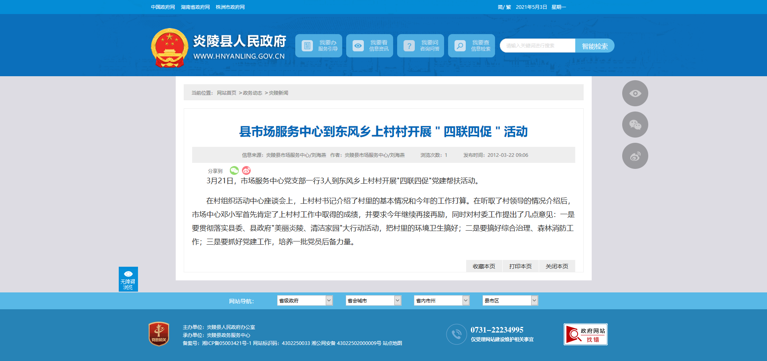Click the red Weibo share icon

246,170
